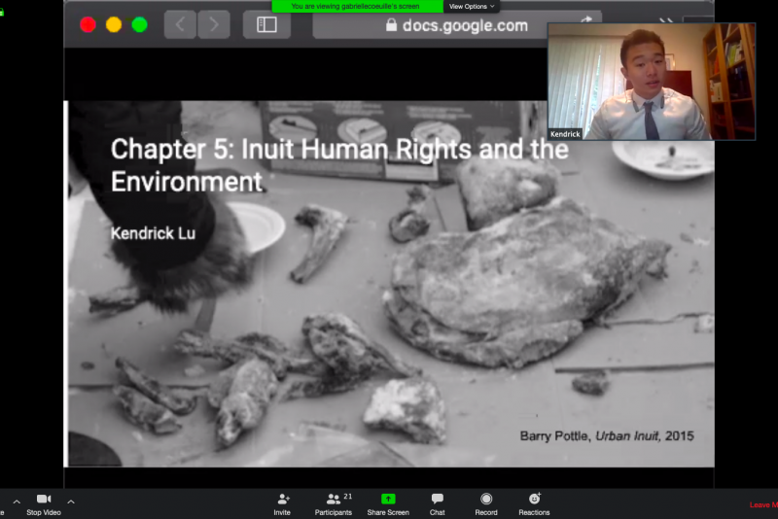
Task: Click the yellow minimize window button
Action: coord(114,25)
